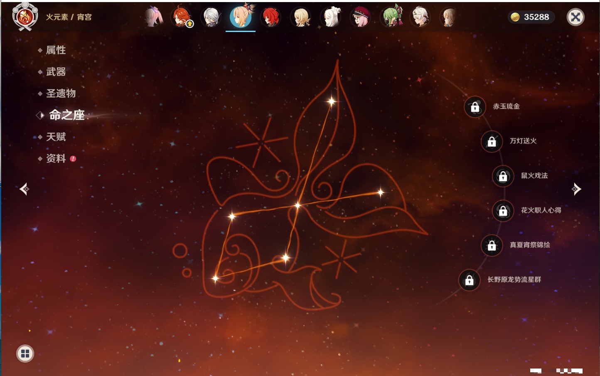600x376 pixels.
Task: Select the highlighted Yoimiya avatar
Action: (x=241, y=17)
